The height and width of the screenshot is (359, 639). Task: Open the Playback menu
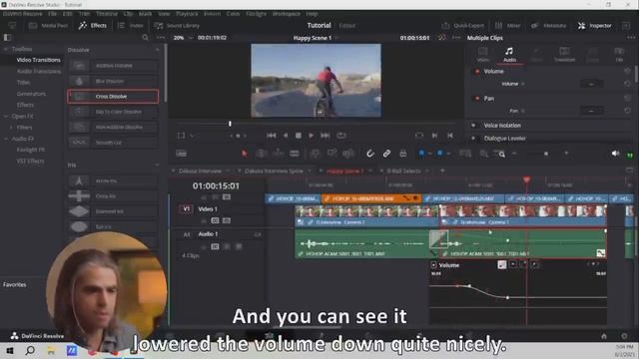coord(187,13)
